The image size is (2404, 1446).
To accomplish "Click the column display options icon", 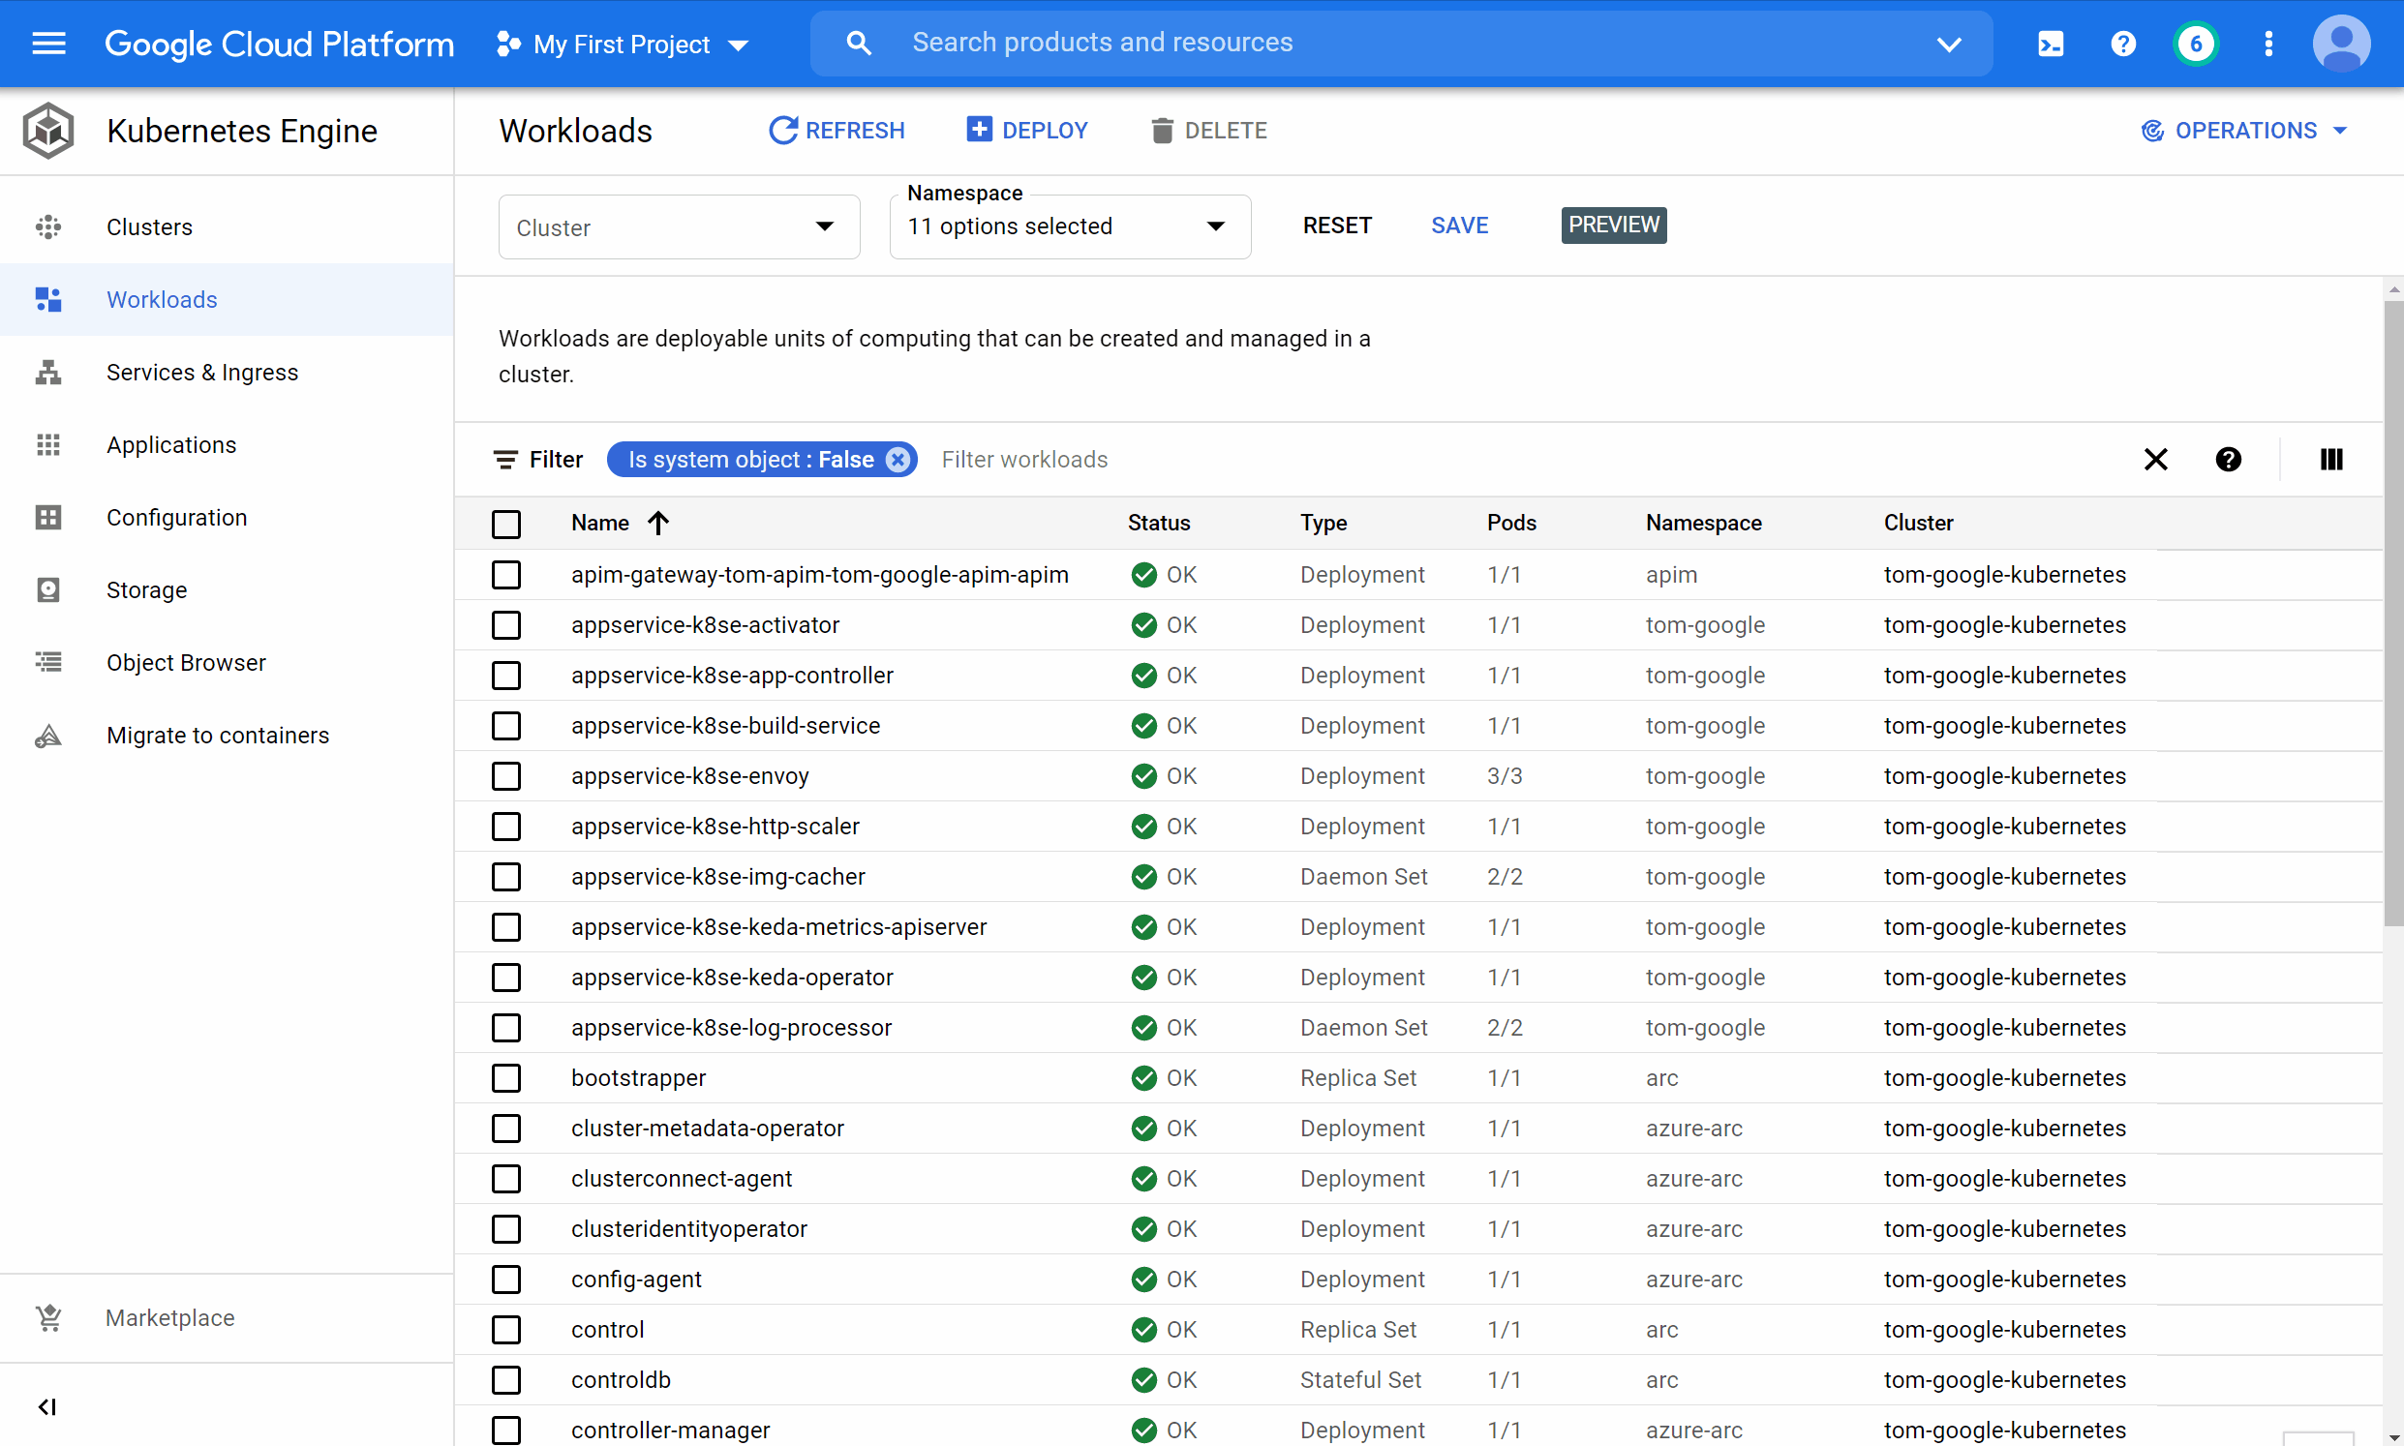I will 2331,459.
